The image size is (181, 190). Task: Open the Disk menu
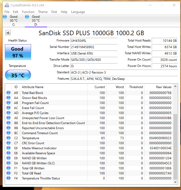(x=54, y=12)
